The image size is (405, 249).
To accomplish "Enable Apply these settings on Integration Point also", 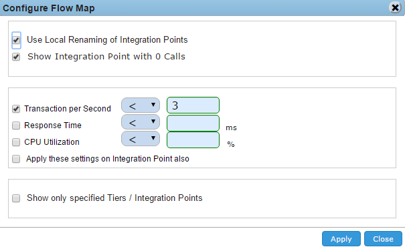I will [x=16, y=159].
